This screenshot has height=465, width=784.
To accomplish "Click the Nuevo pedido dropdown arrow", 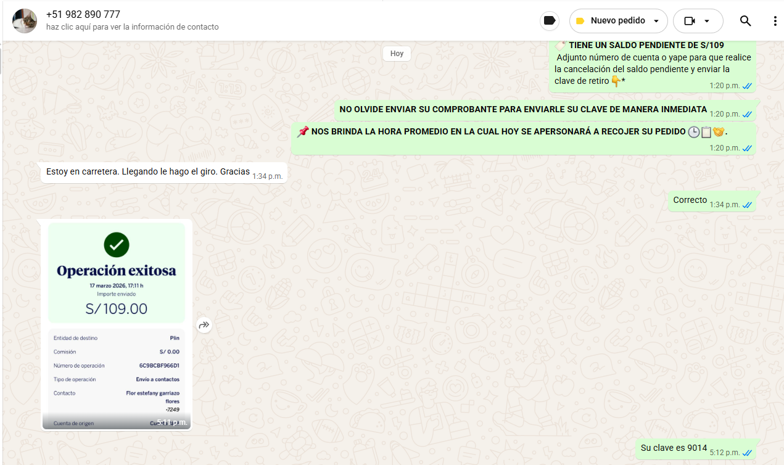I will tap(656, 21).
